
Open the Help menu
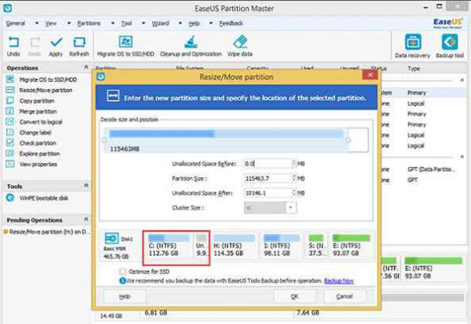[x=194, y=23]
